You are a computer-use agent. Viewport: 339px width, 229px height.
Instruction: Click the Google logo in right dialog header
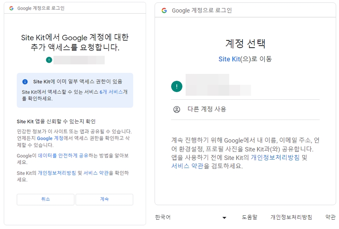(x=164, y=10)
